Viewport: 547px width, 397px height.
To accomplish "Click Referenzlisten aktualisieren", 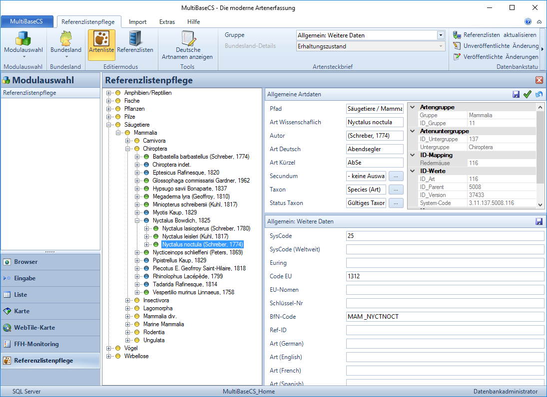I will 495,35.
